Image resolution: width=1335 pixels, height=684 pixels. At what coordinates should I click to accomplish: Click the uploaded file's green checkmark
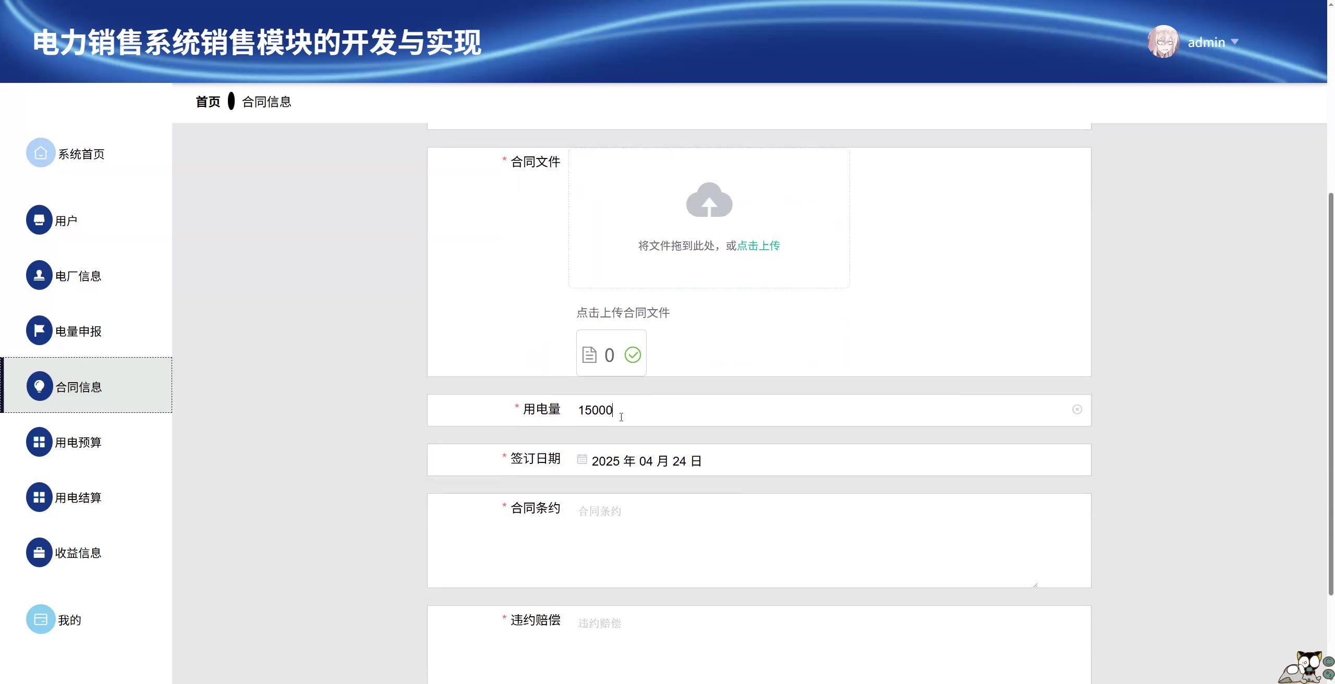(x=633, y=355)
